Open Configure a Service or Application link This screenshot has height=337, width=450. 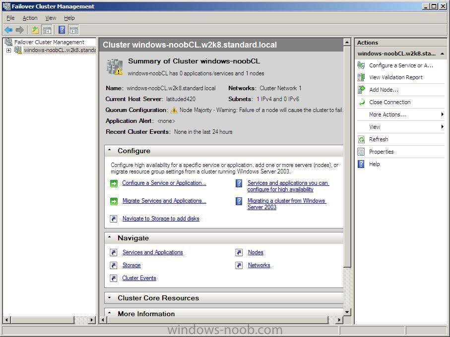pyautogui.click(x=164, y=183)
